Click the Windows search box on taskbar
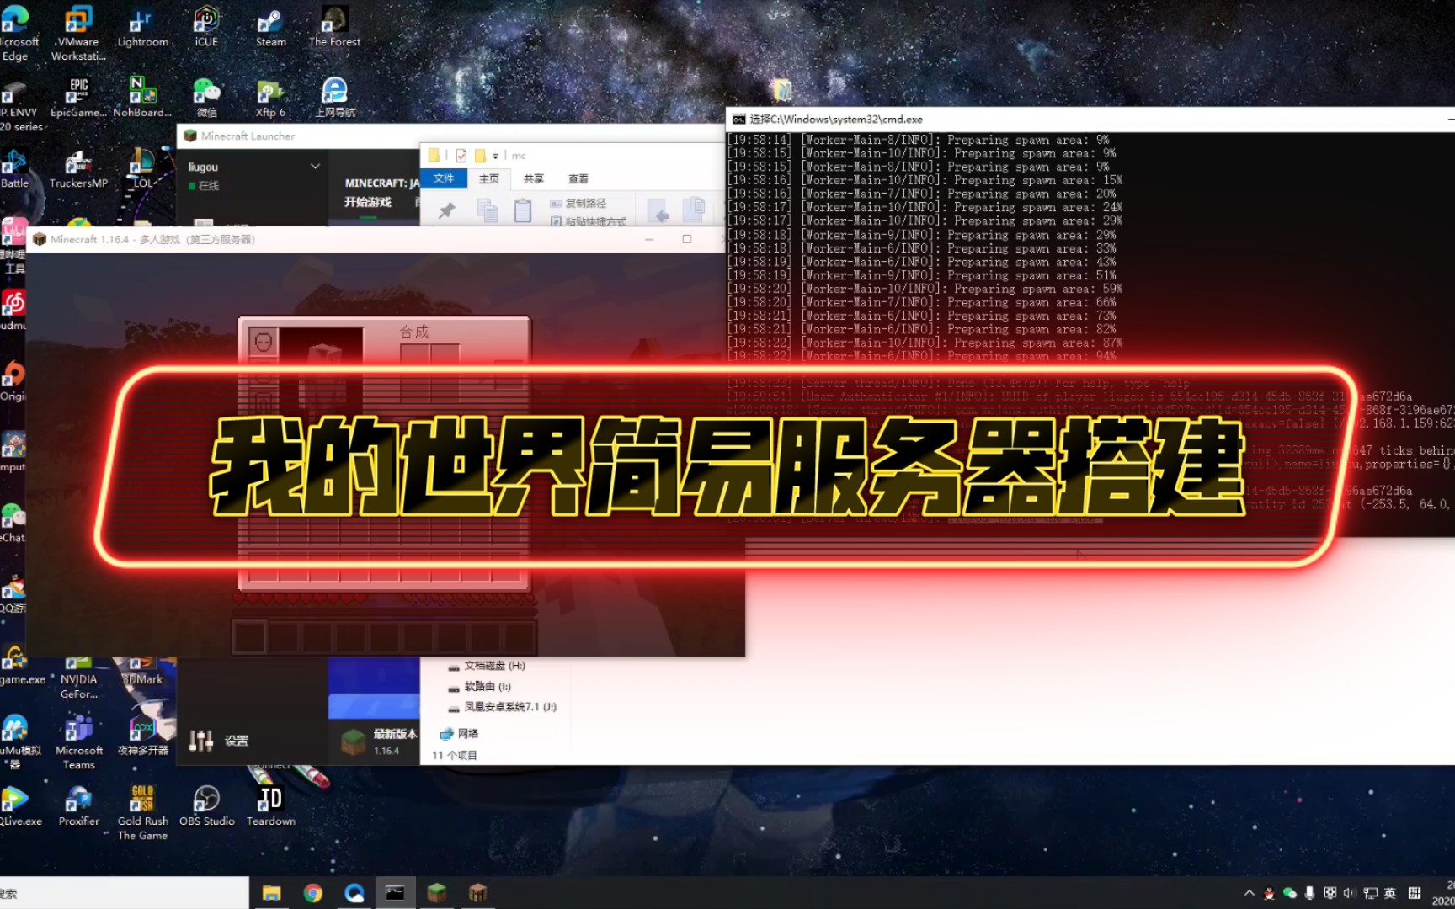 tap(124, 893)
